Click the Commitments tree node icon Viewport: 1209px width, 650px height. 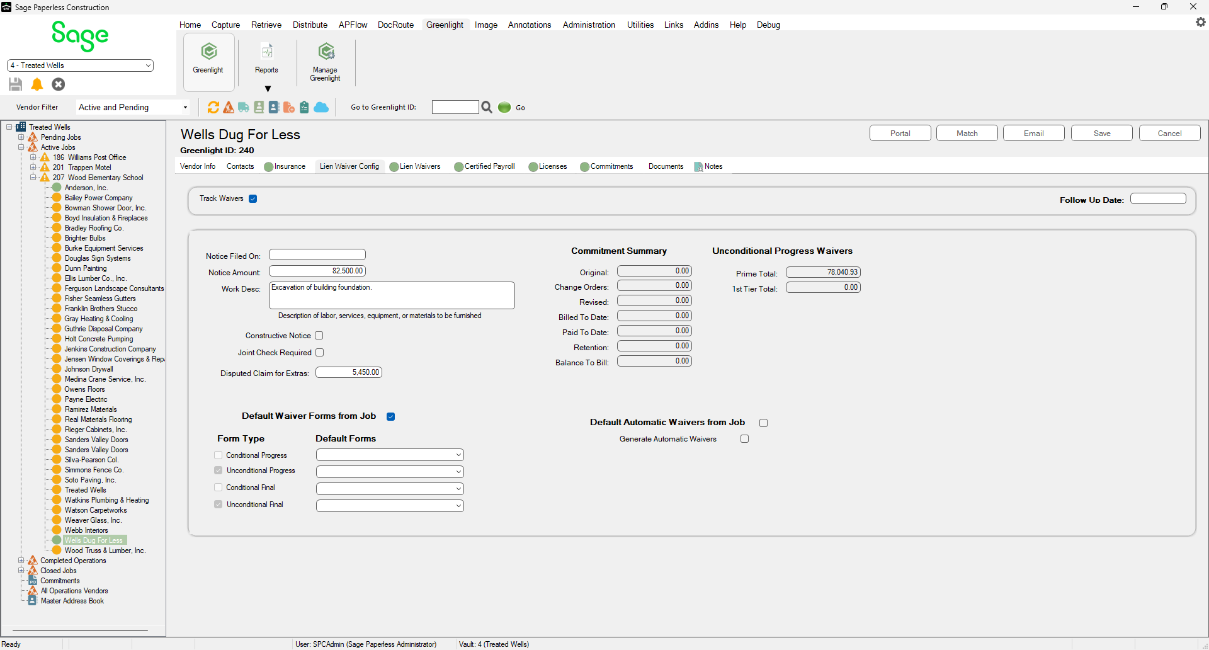pos(33,581)
